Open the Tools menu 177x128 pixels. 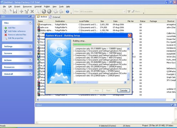point(61,7)
